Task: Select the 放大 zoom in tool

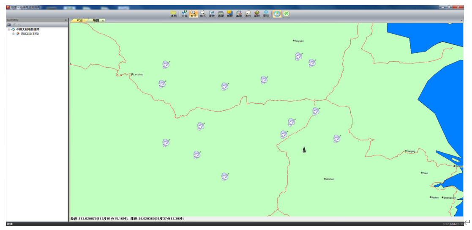Action: (x=194, y=14)
